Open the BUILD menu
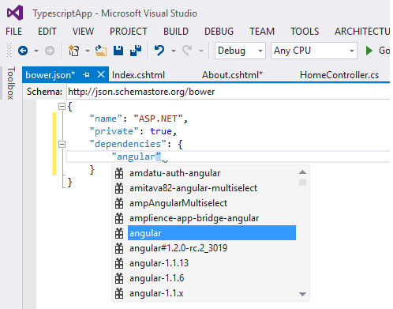Screen dimensions: 393x309 pyautogui.click(x=176, y=32)
